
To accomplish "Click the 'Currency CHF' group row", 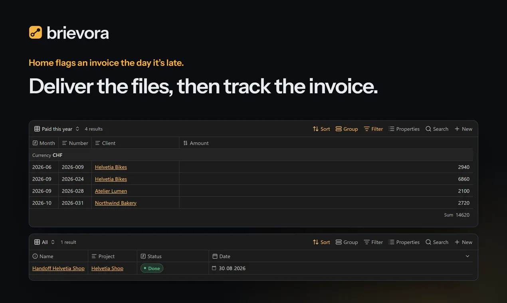I will coord(251,155).
